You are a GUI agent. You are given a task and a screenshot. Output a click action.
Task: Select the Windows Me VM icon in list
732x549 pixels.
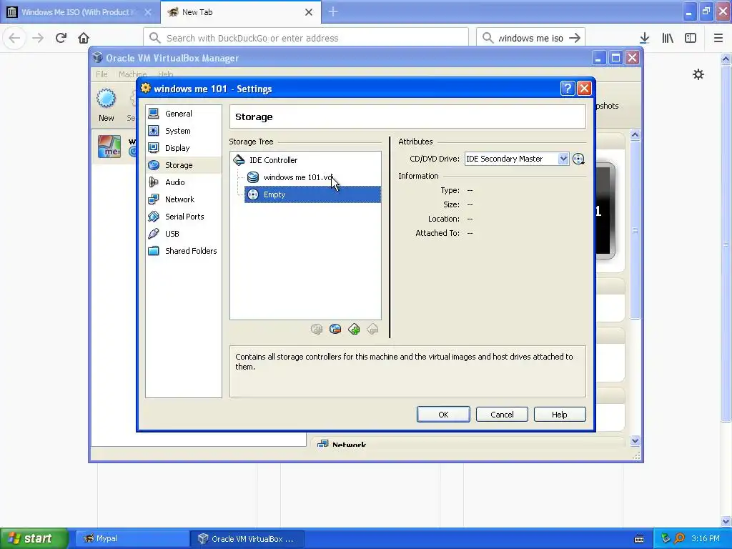109,147
